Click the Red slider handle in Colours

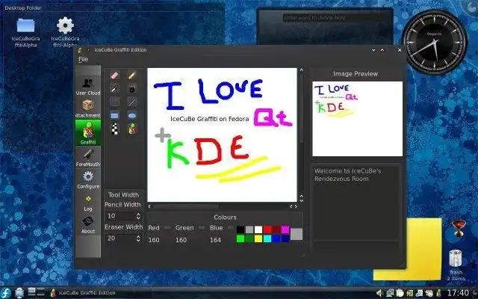(167, 228)
